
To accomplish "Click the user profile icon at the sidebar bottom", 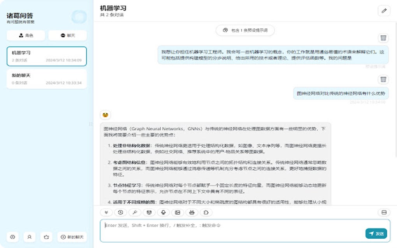I will coord(29,237).
